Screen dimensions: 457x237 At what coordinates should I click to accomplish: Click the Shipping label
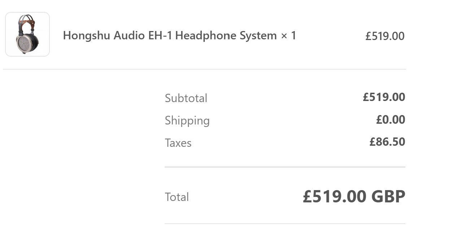(187, 120)
